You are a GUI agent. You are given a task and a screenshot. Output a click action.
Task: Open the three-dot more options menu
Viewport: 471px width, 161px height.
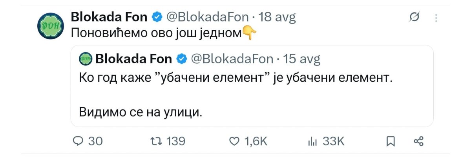(436, 18)
